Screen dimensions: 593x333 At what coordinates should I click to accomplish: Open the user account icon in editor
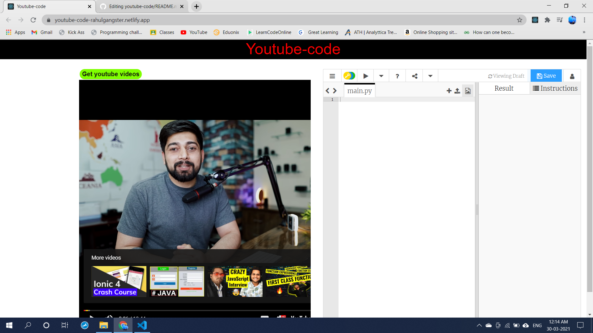tap(572, 76)
